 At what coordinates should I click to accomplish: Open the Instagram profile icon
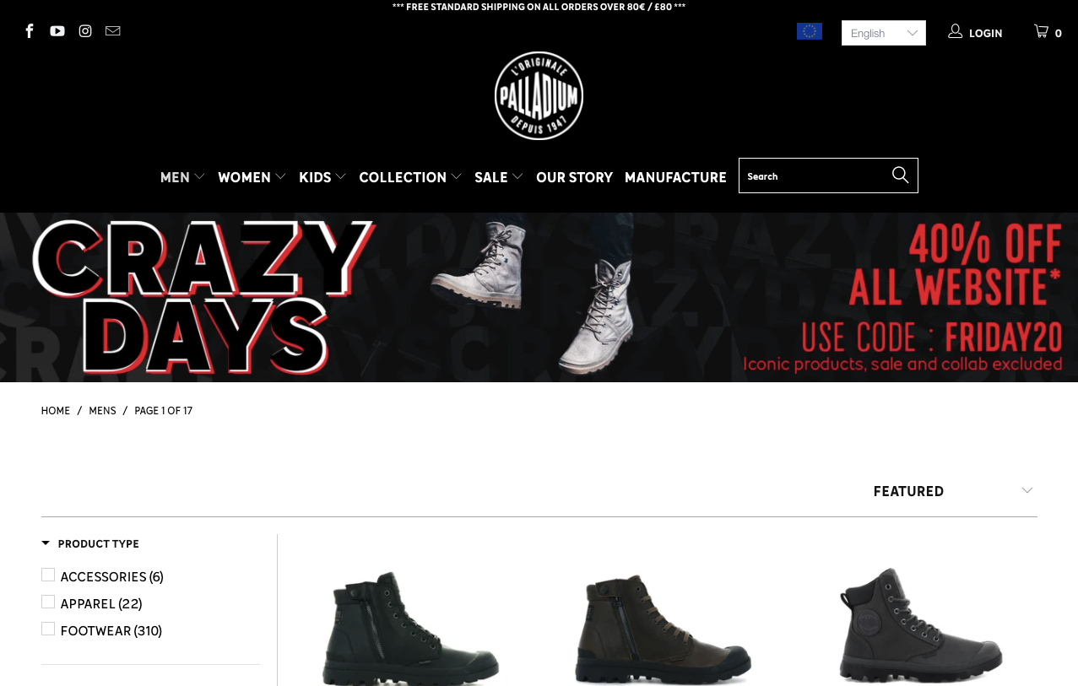[x=85, y=31]
